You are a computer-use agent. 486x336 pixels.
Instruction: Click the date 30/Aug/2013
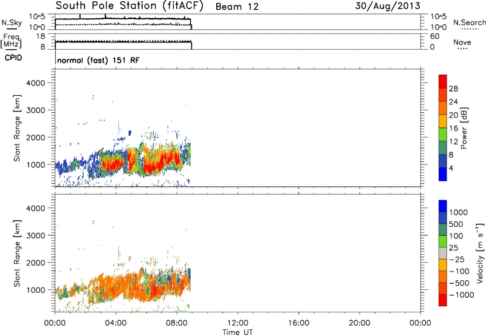(388, 6)
